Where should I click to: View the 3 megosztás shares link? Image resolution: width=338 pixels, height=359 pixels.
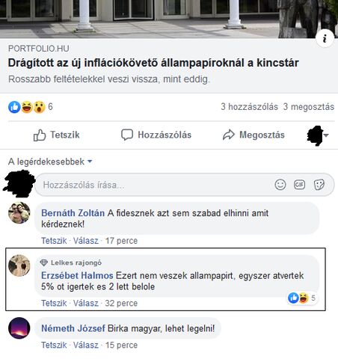[309, 107]
